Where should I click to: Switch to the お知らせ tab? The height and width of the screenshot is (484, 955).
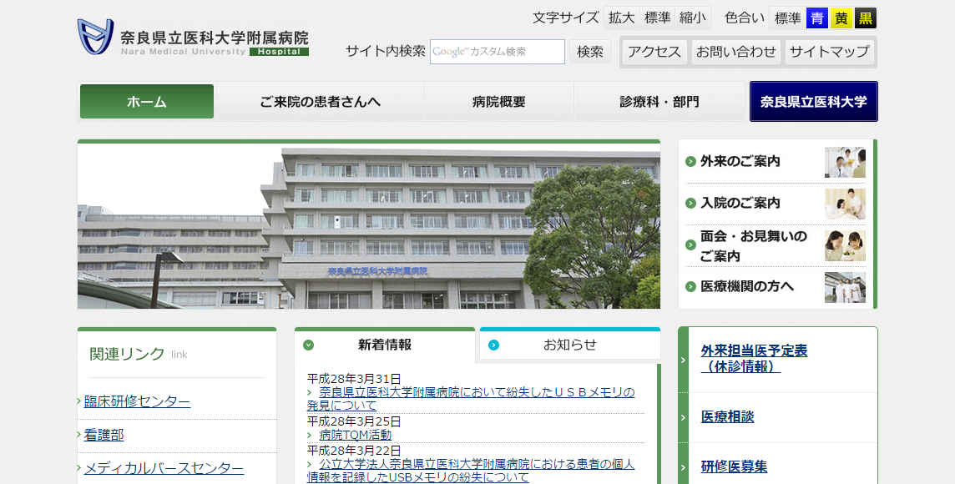pyautogui.click(x=569, y=345)
